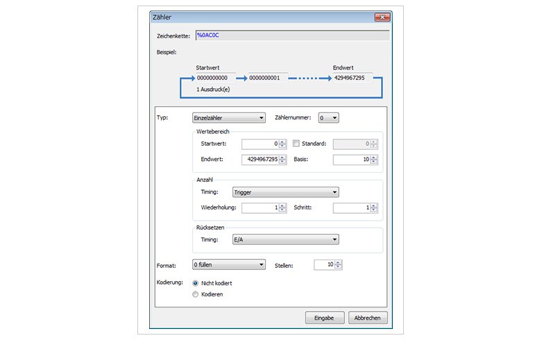Increase Stellen value with up arrow
Screen dimensions: 542x347
click(x=338, y=262)
